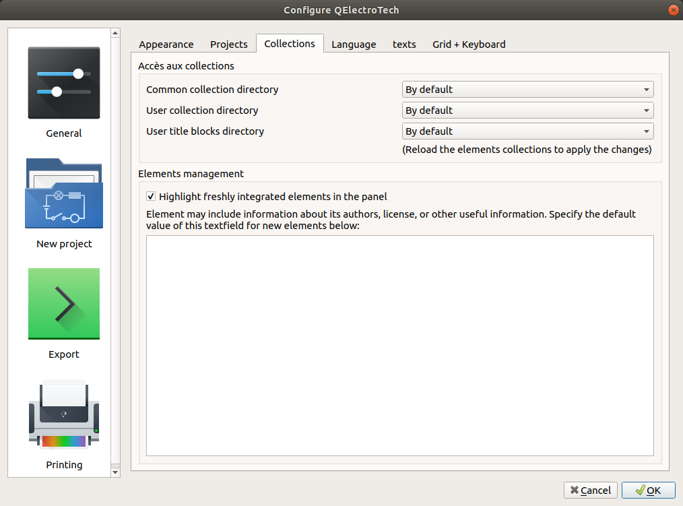The height and width of the screenshot is (506, 683).
Task: Open the Export settings icon
Action: pos(63,304)
